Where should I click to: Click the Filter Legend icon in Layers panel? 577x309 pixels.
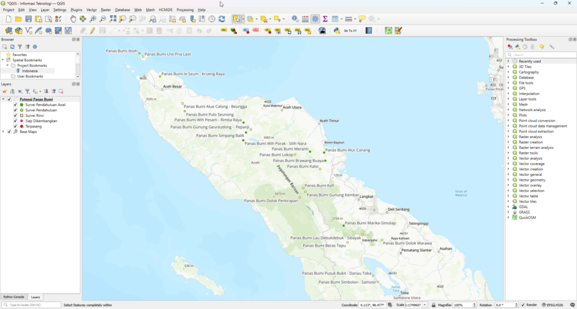[x=28, y=92]
